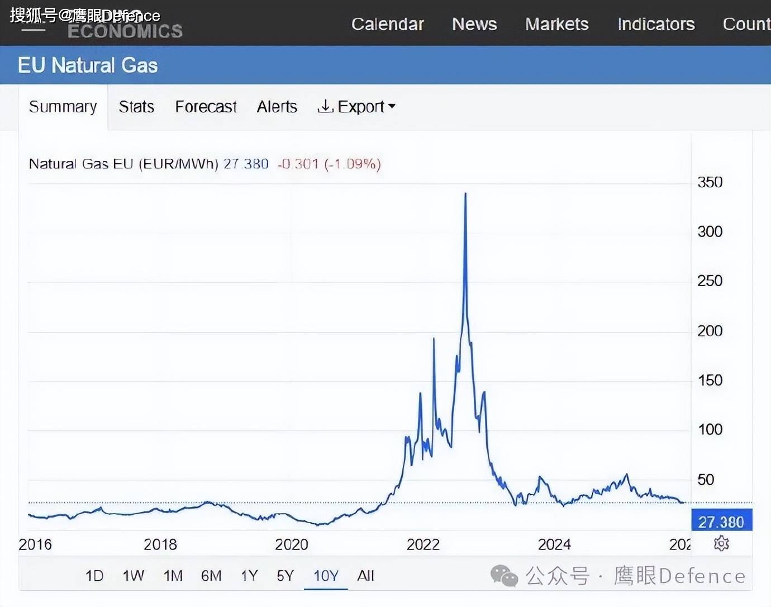The width and height of the screenshot is (771, 607).
Task: Select the 1D time range
Action: coord(94,576)
